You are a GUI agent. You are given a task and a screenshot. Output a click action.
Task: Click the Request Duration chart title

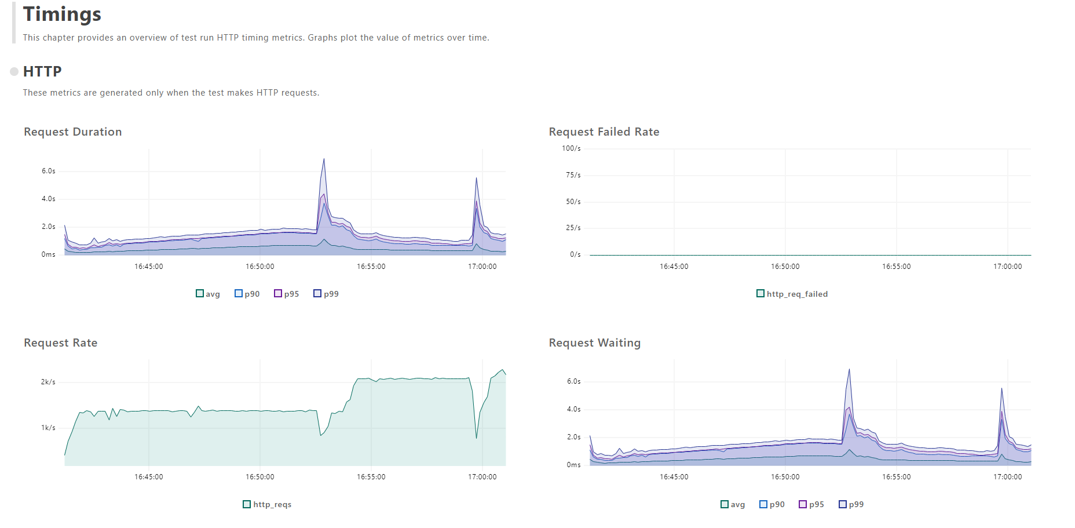[x=73, y=132]
